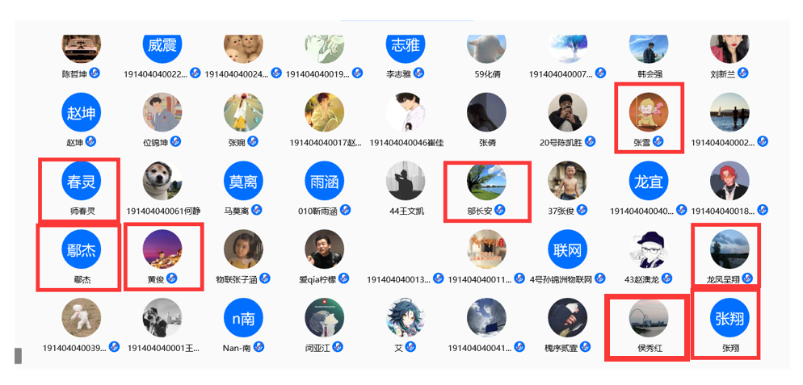Click the 雨涵 blue circle avatar
Screen dimensions: 803x385
click(x=324, y=181)
